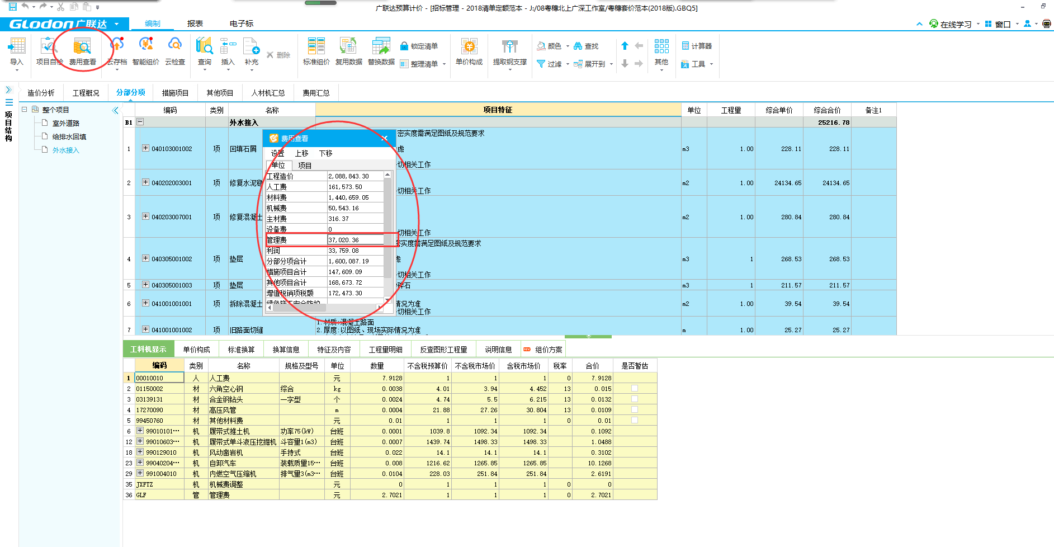Click the 复用数据 reuse data icon
This screenshot has width=1054, height=547.
348,46
